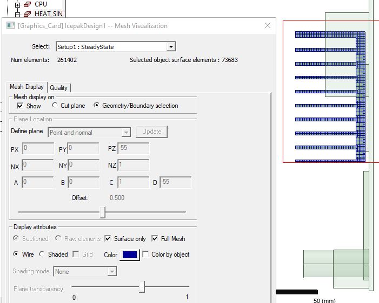Expand the CPU tree node
Image resolution: width=379 pixels, height=303 pixels.
(x=18, y=4)
